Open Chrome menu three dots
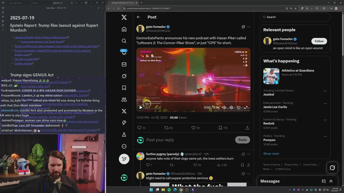Screen dimensions: 344x193 341,8
